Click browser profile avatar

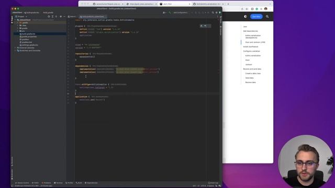[x=265, y=9]
